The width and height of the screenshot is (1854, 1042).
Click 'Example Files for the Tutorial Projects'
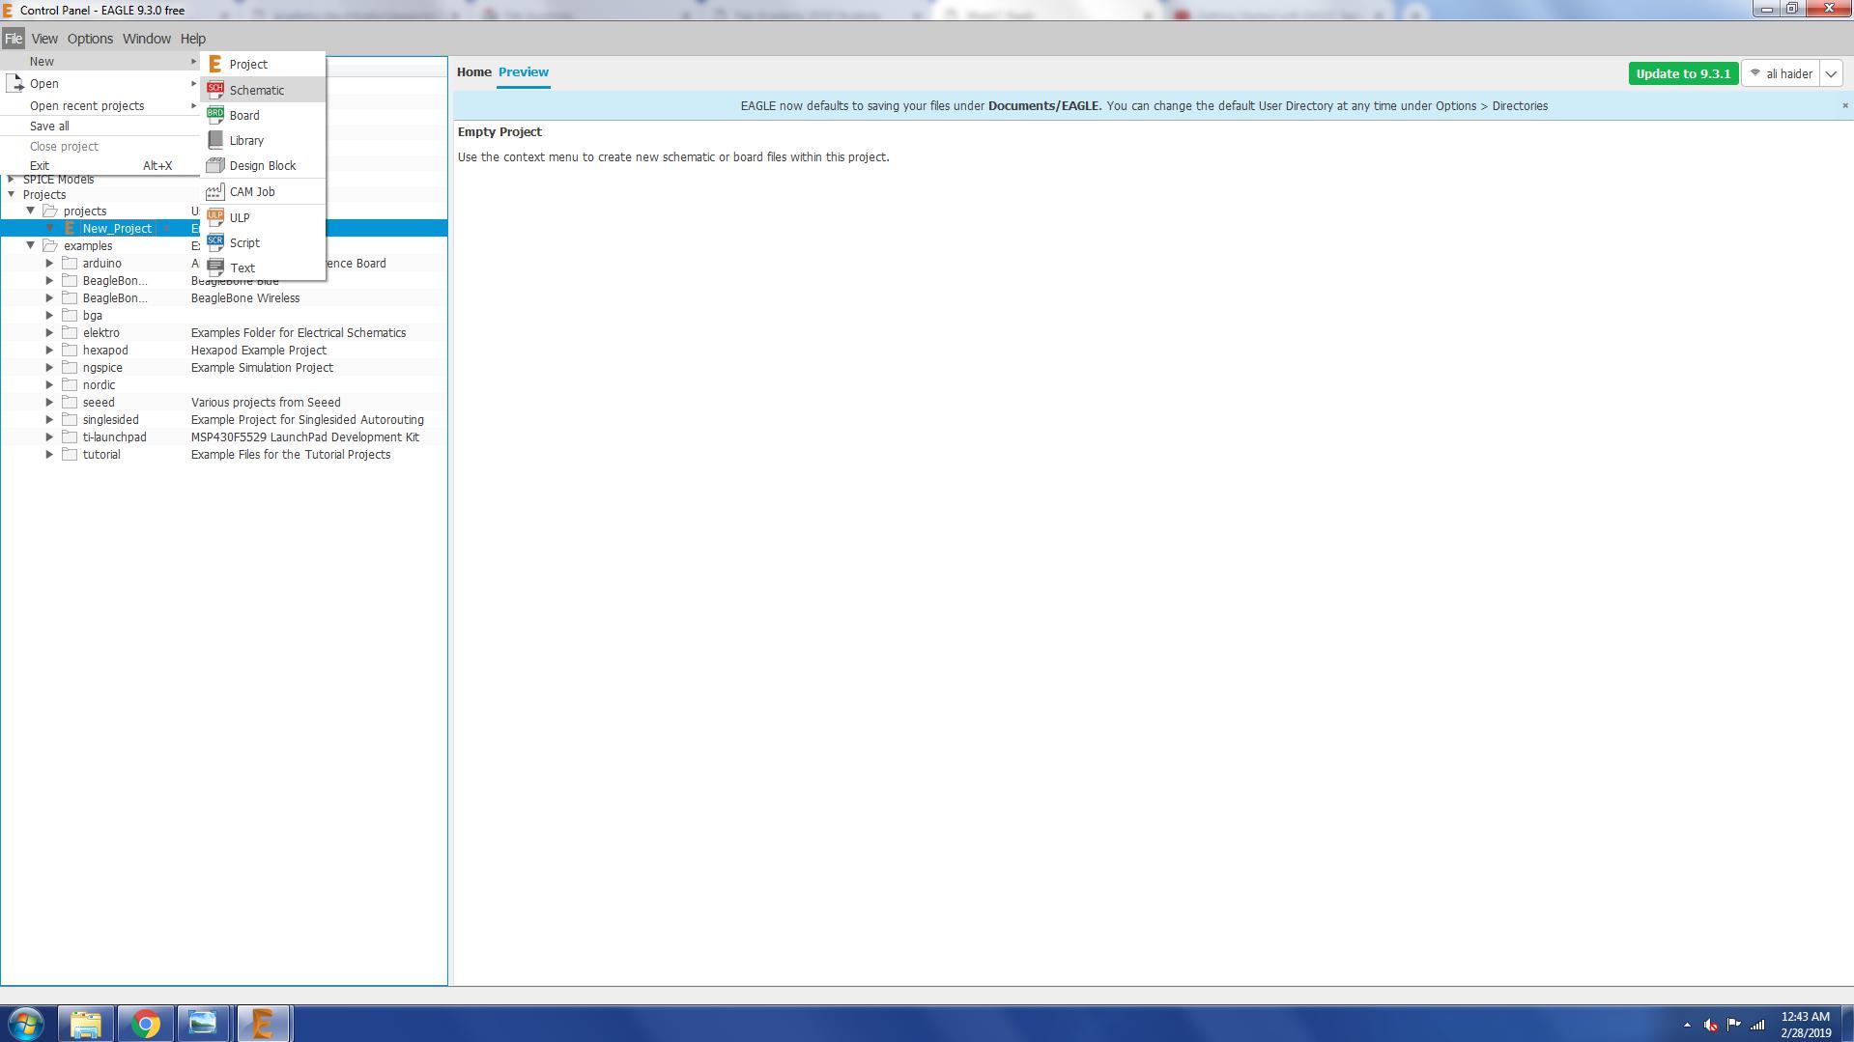click(291, 454)
